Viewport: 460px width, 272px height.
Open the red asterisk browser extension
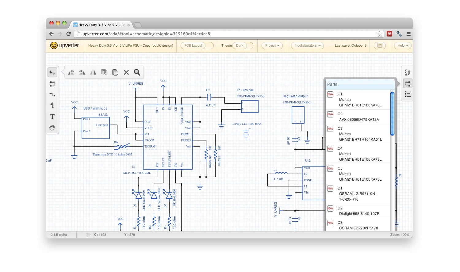[x=389, y=34]
